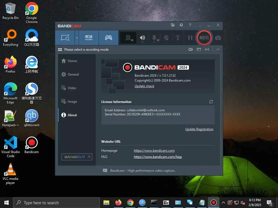Click the grid icon beside recording mode text
The image size is (278, 208).
click(60, 50)
